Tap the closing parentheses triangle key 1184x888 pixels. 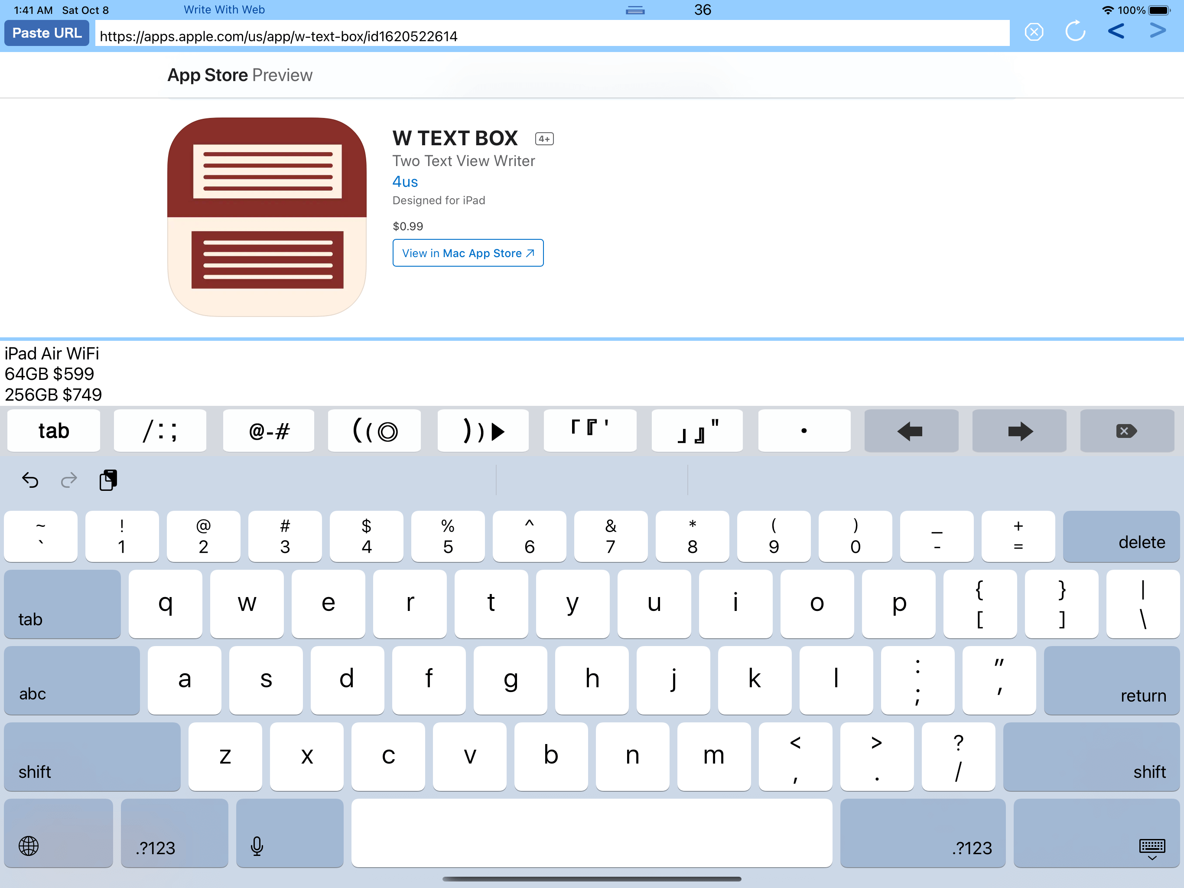[x=483, y=431]
